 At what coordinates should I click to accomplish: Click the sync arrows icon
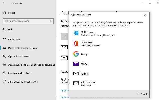pos(4,81)
